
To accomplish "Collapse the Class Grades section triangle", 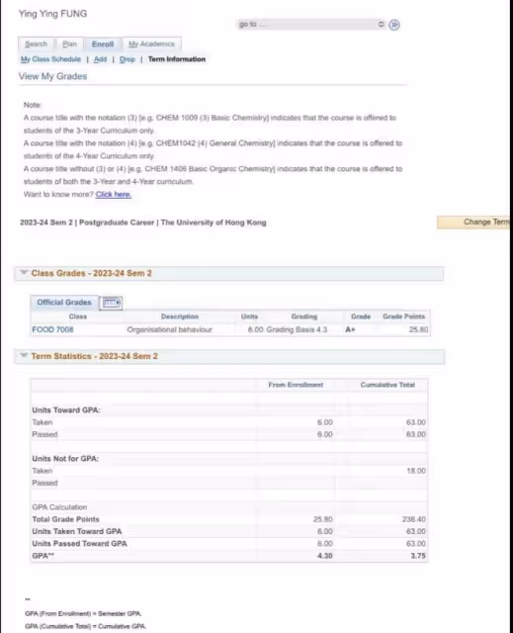I will 24,273.
